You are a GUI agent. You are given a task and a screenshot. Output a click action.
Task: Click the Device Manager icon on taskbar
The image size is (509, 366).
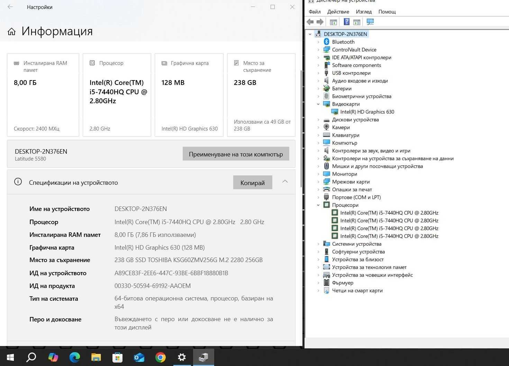(203, 357)
